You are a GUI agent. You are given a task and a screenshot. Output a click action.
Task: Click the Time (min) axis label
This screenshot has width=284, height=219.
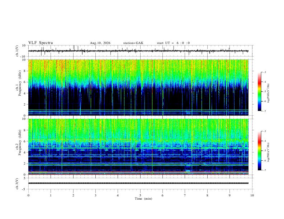pyautogui.click(x=143, y=199)
